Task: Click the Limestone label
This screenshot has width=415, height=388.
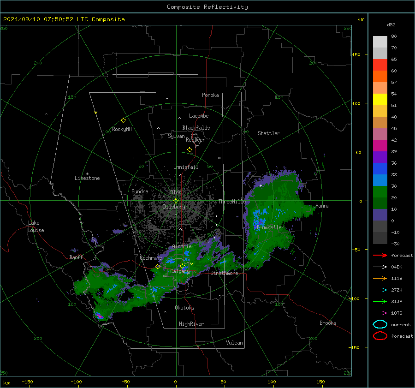Action: pos(87,178)
